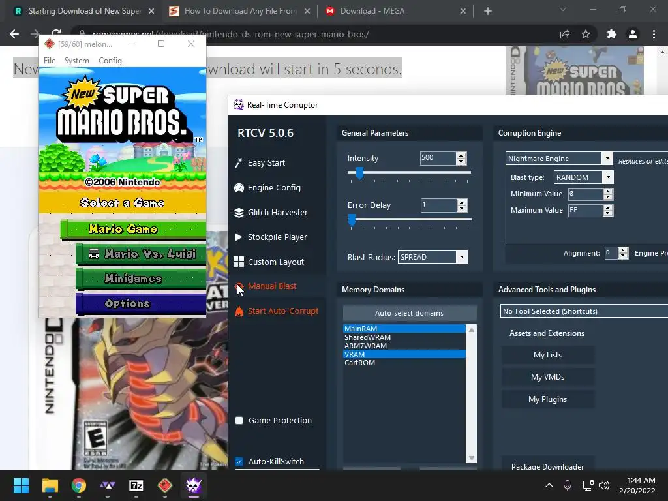Image resolution: width=668 pixels, height=501 pixels.
Task: Click Auto-select domains button
Action: pyautogui.click(x=410, y=313)
